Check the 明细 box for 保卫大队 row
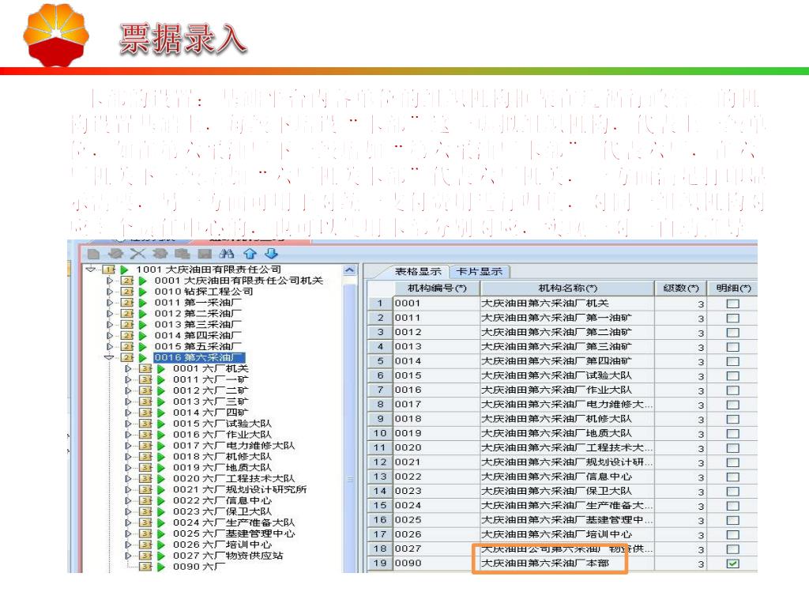This screenshot has height=607, width=809. coord(732,492)
